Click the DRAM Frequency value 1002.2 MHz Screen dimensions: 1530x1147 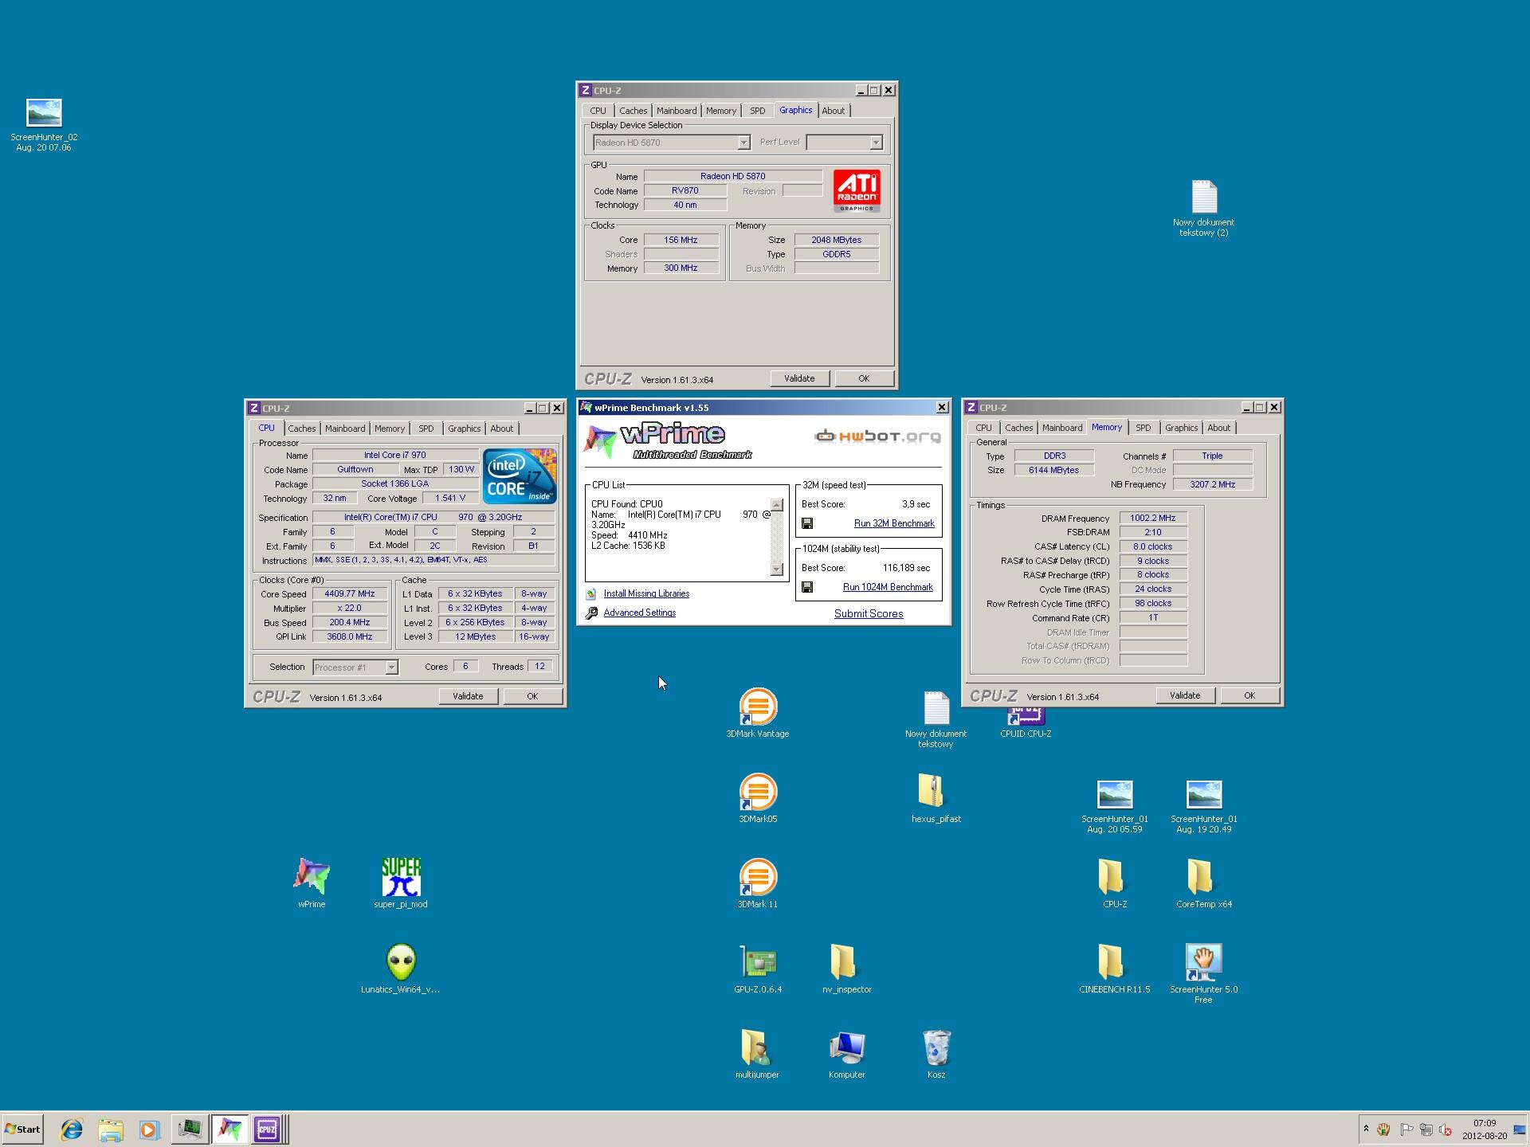click(1153, 518)
